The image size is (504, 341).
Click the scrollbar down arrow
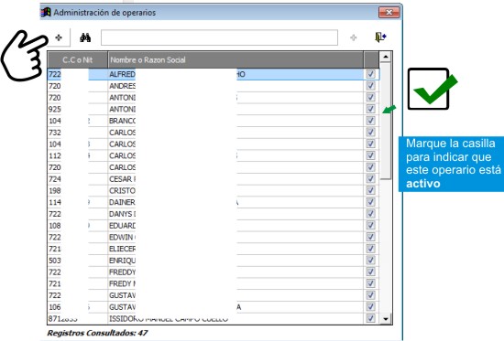(386, 319)
